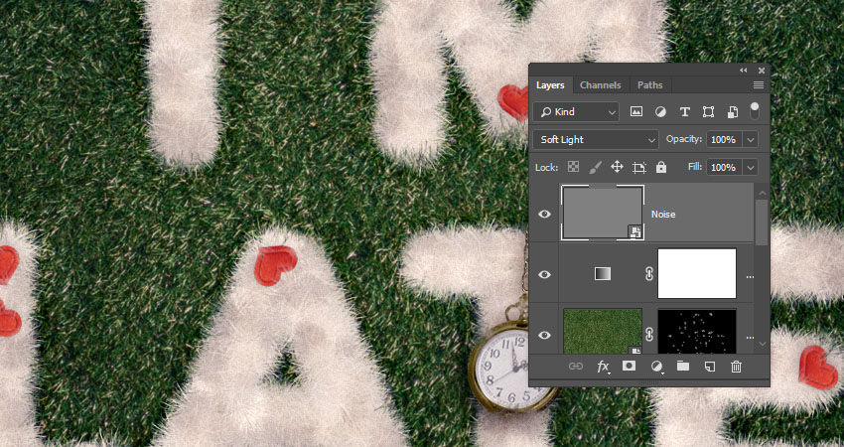Open the Layers panel flyout menu
The width and height of the screenshot is (844, 447).
759,85
